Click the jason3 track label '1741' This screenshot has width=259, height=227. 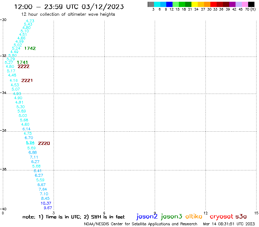(22, 62)
